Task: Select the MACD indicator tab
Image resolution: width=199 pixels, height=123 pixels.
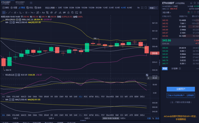Action: pos(23,97)
